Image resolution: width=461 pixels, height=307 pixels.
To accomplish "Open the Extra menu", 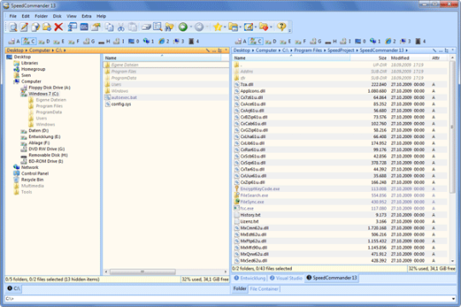I will 86,16.
